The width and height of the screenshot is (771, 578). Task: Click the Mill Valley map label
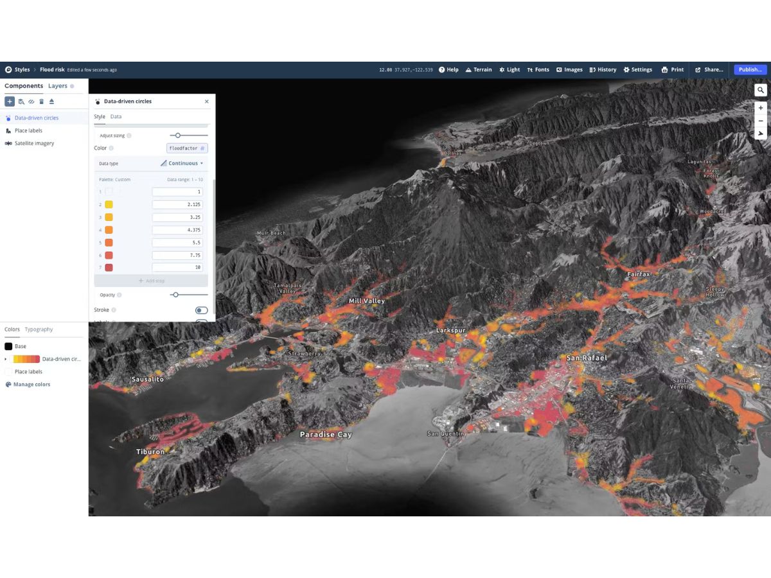point(367,301)
